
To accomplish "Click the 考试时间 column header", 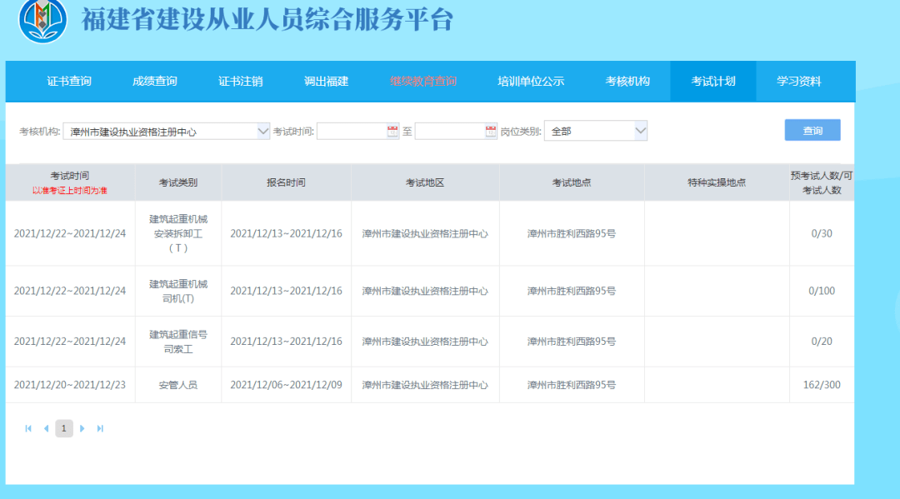I will coord(70,182).
